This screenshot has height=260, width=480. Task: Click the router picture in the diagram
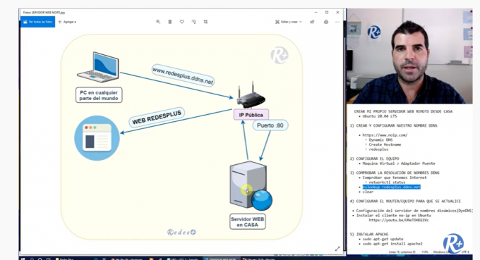click(x=251, y=96)
